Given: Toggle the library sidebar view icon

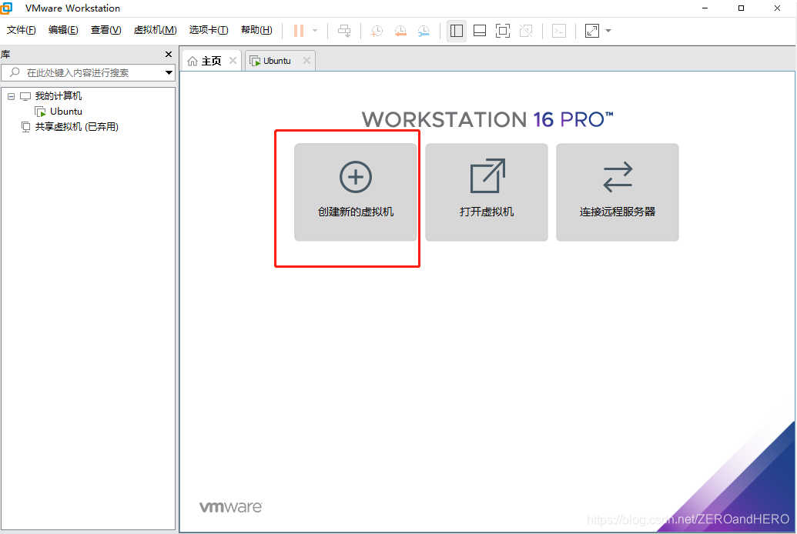Looking at the screenshot, I should pos(457,31).
